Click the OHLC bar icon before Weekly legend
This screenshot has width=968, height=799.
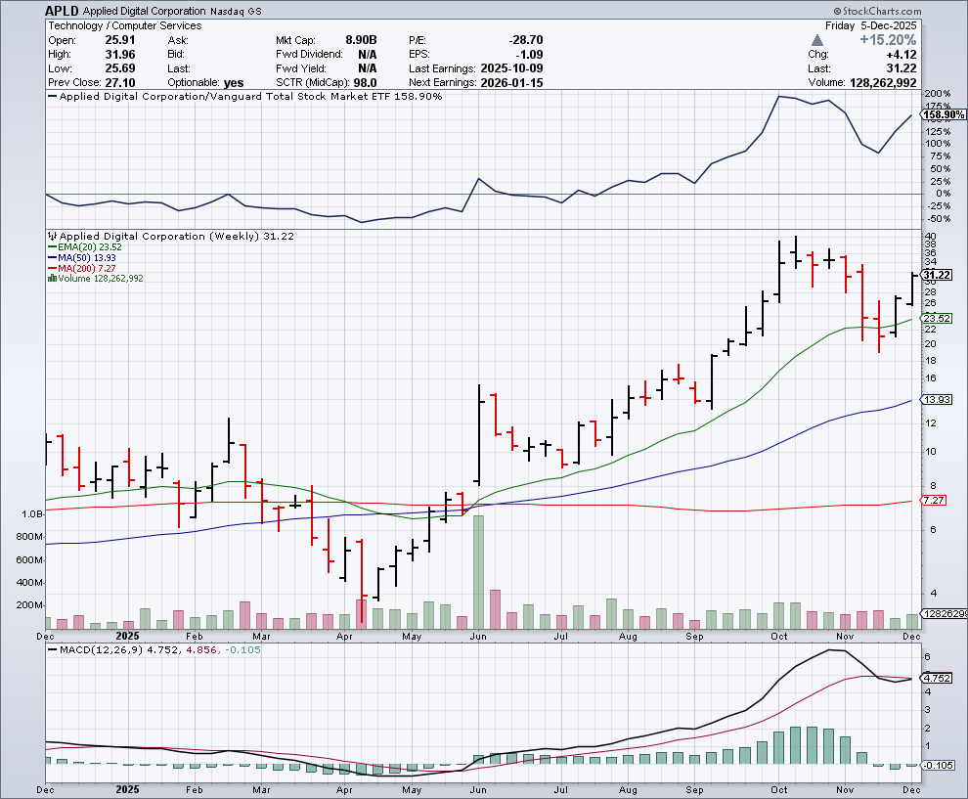click(52, 237)
